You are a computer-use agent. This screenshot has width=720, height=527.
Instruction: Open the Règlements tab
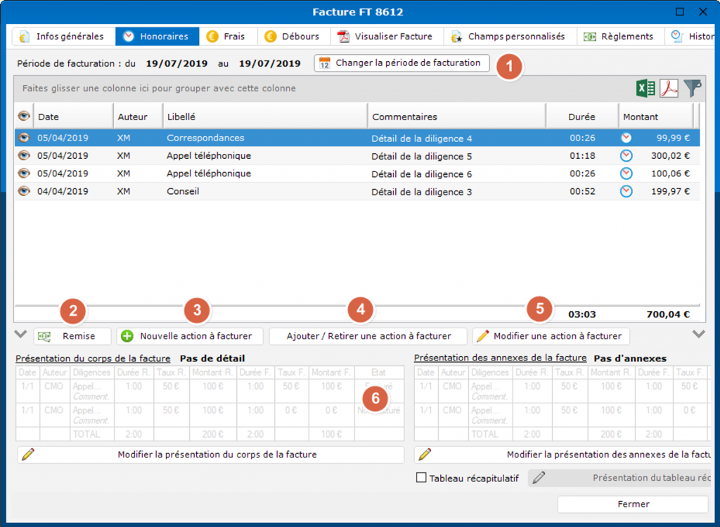(x=619, y=37)
